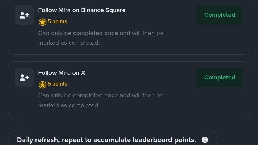258x145 pixels.
Task: Open the info icon next to Daily refresh
Action: tap(205, 140)
